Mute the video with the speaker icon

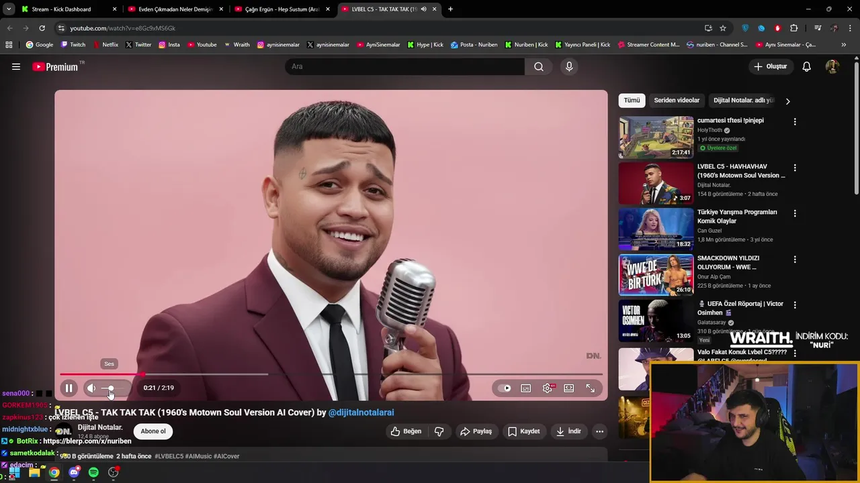91,388
